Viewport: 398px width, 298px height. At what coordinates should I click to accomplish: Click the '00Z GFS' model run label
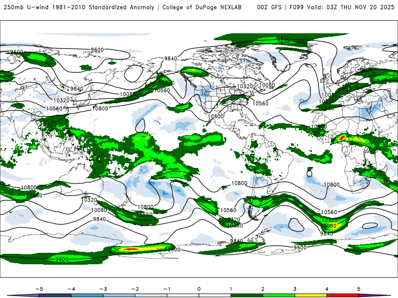tap(269, 7)
